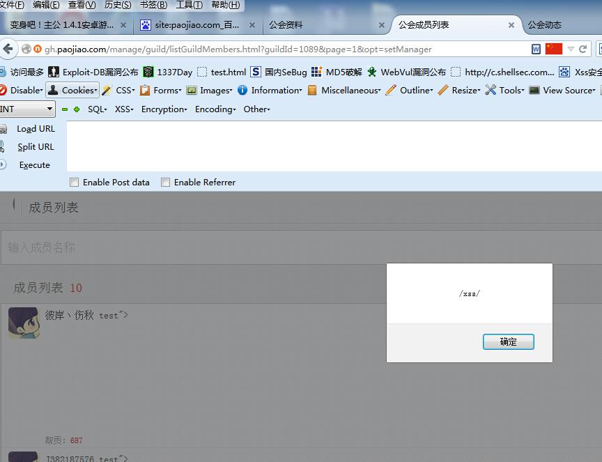Enable the Post data checkbox
Image resolution: width=602 pixels, height=462 pixels.
74,183
